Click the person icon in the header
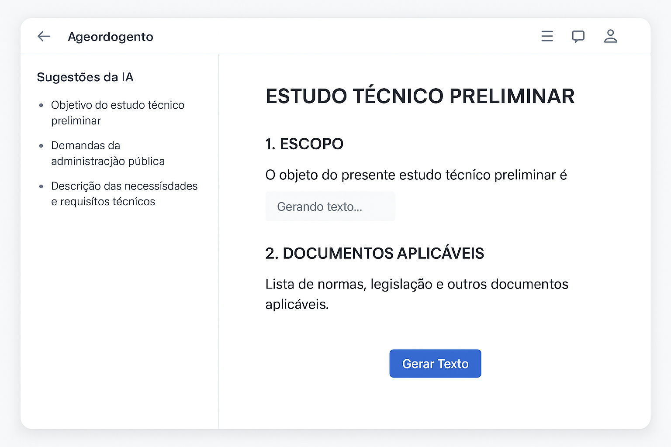 point(611,36)
